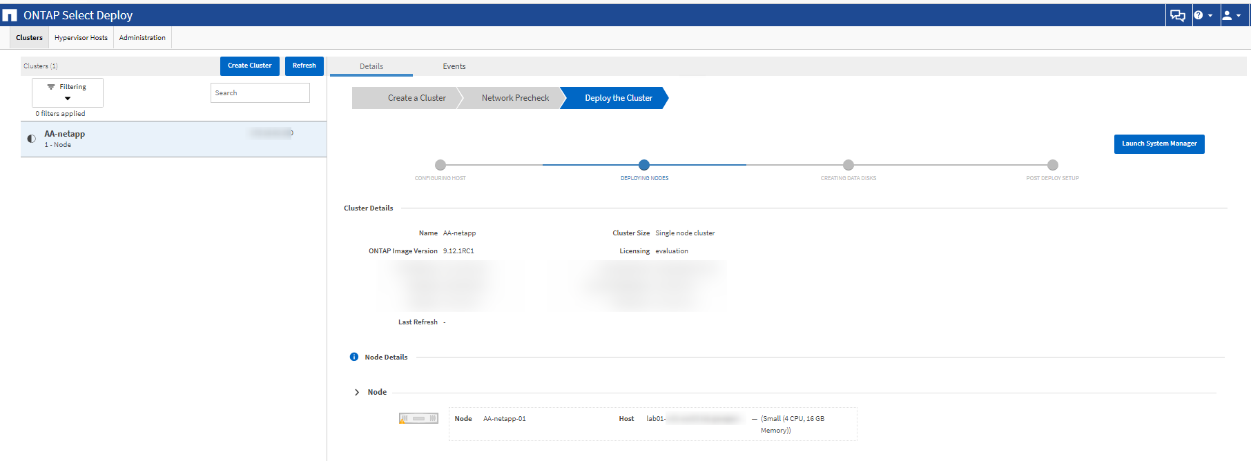Switch to the Hypervisor Hosts tab
The height and width of the screenshot is (461, 1251).
click(81, 38)
